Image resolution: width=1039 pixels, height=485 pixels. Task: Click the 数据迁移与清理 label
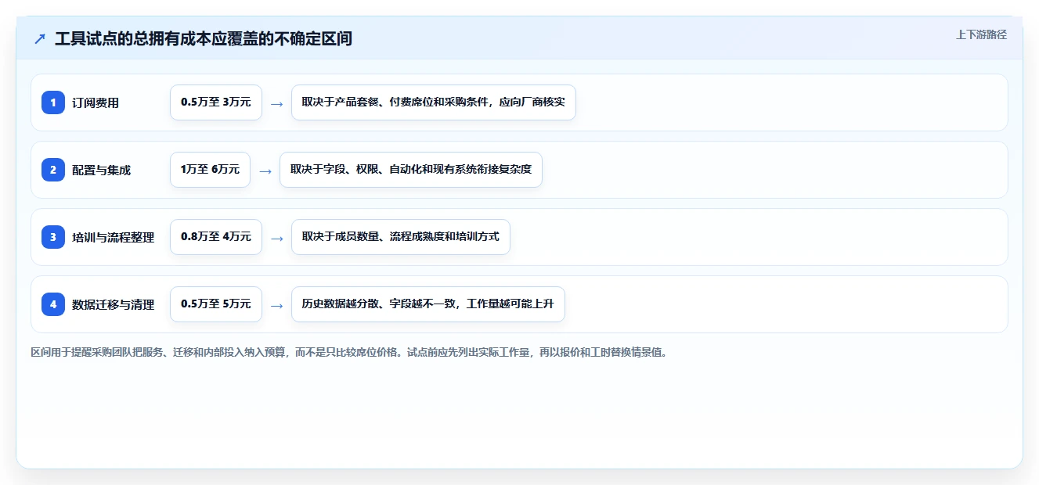[x=114, y=304]
